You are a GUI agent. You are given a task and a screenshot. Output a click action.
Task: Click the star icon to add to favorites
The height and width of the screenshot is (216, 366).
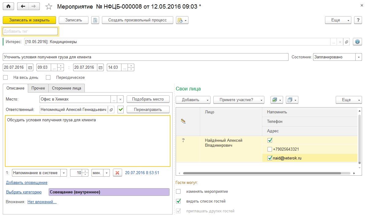(x=48, y=6)
